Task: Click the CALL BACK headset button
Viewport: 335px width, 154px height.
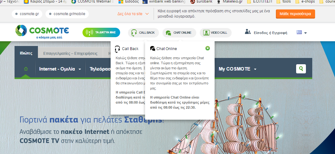Action: [143, 32]
